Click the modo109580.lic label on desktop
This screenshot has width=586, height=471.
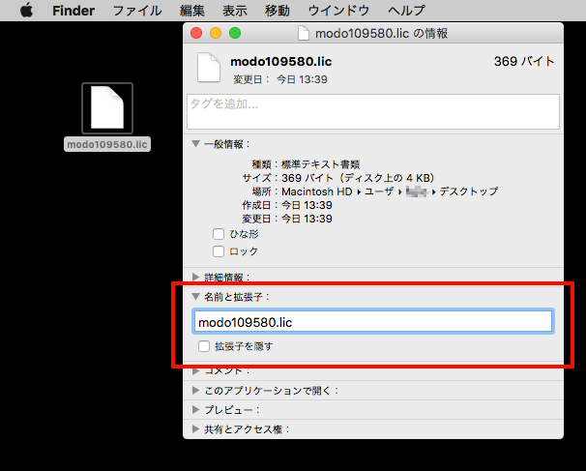pos(107,144)
